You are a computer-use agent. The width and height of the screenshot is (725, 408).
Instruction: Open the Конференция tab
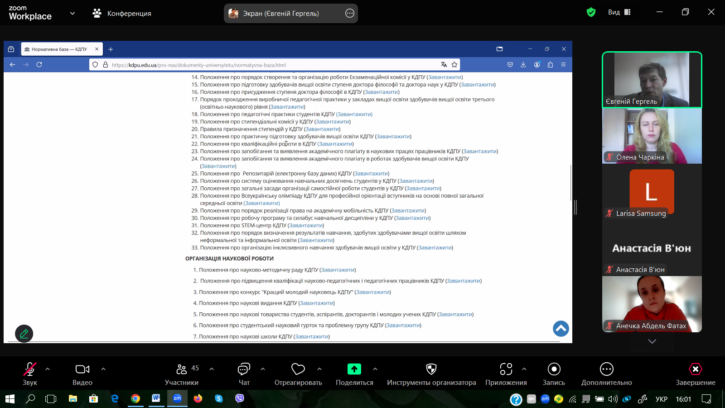point(122,13)
